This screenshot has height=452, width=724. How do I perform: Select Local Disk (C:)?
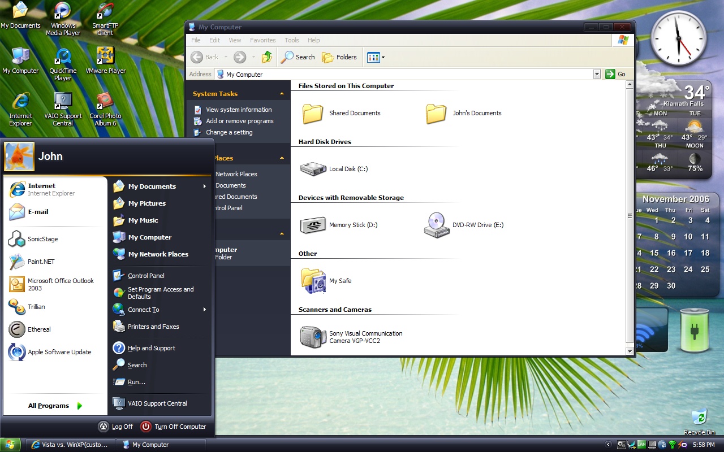click(334, 169)
